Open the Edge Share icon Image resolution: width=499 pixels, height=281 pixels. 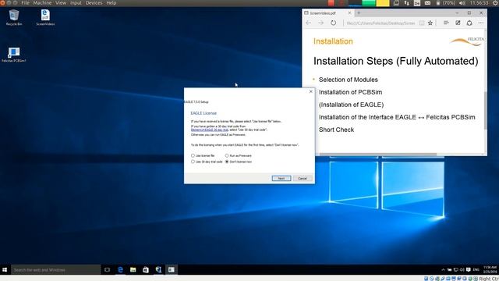pos(469,23)
